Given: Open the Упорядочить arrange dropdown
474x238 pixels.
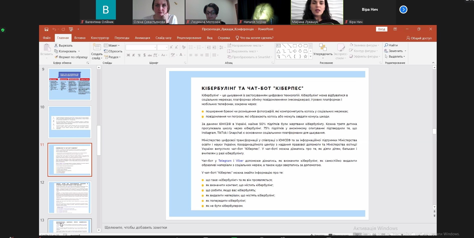Looking at the screenshot, I should coord(323,52).
